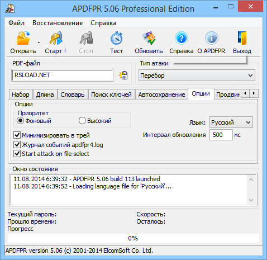The image size is (267, 260).
Task: Click the log line 'Loading language file'
Action: tap(92, 186)
